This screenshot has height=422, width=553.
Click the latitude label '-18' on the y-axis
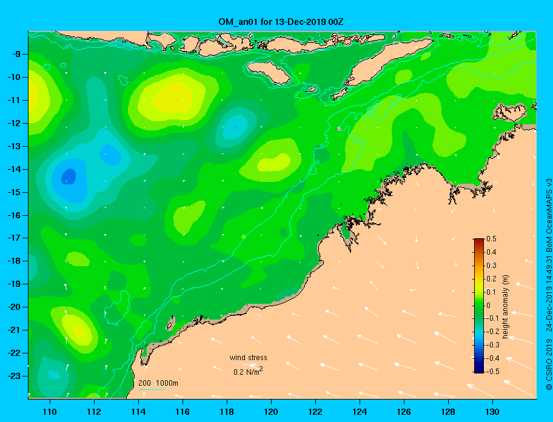pos(14,261)
